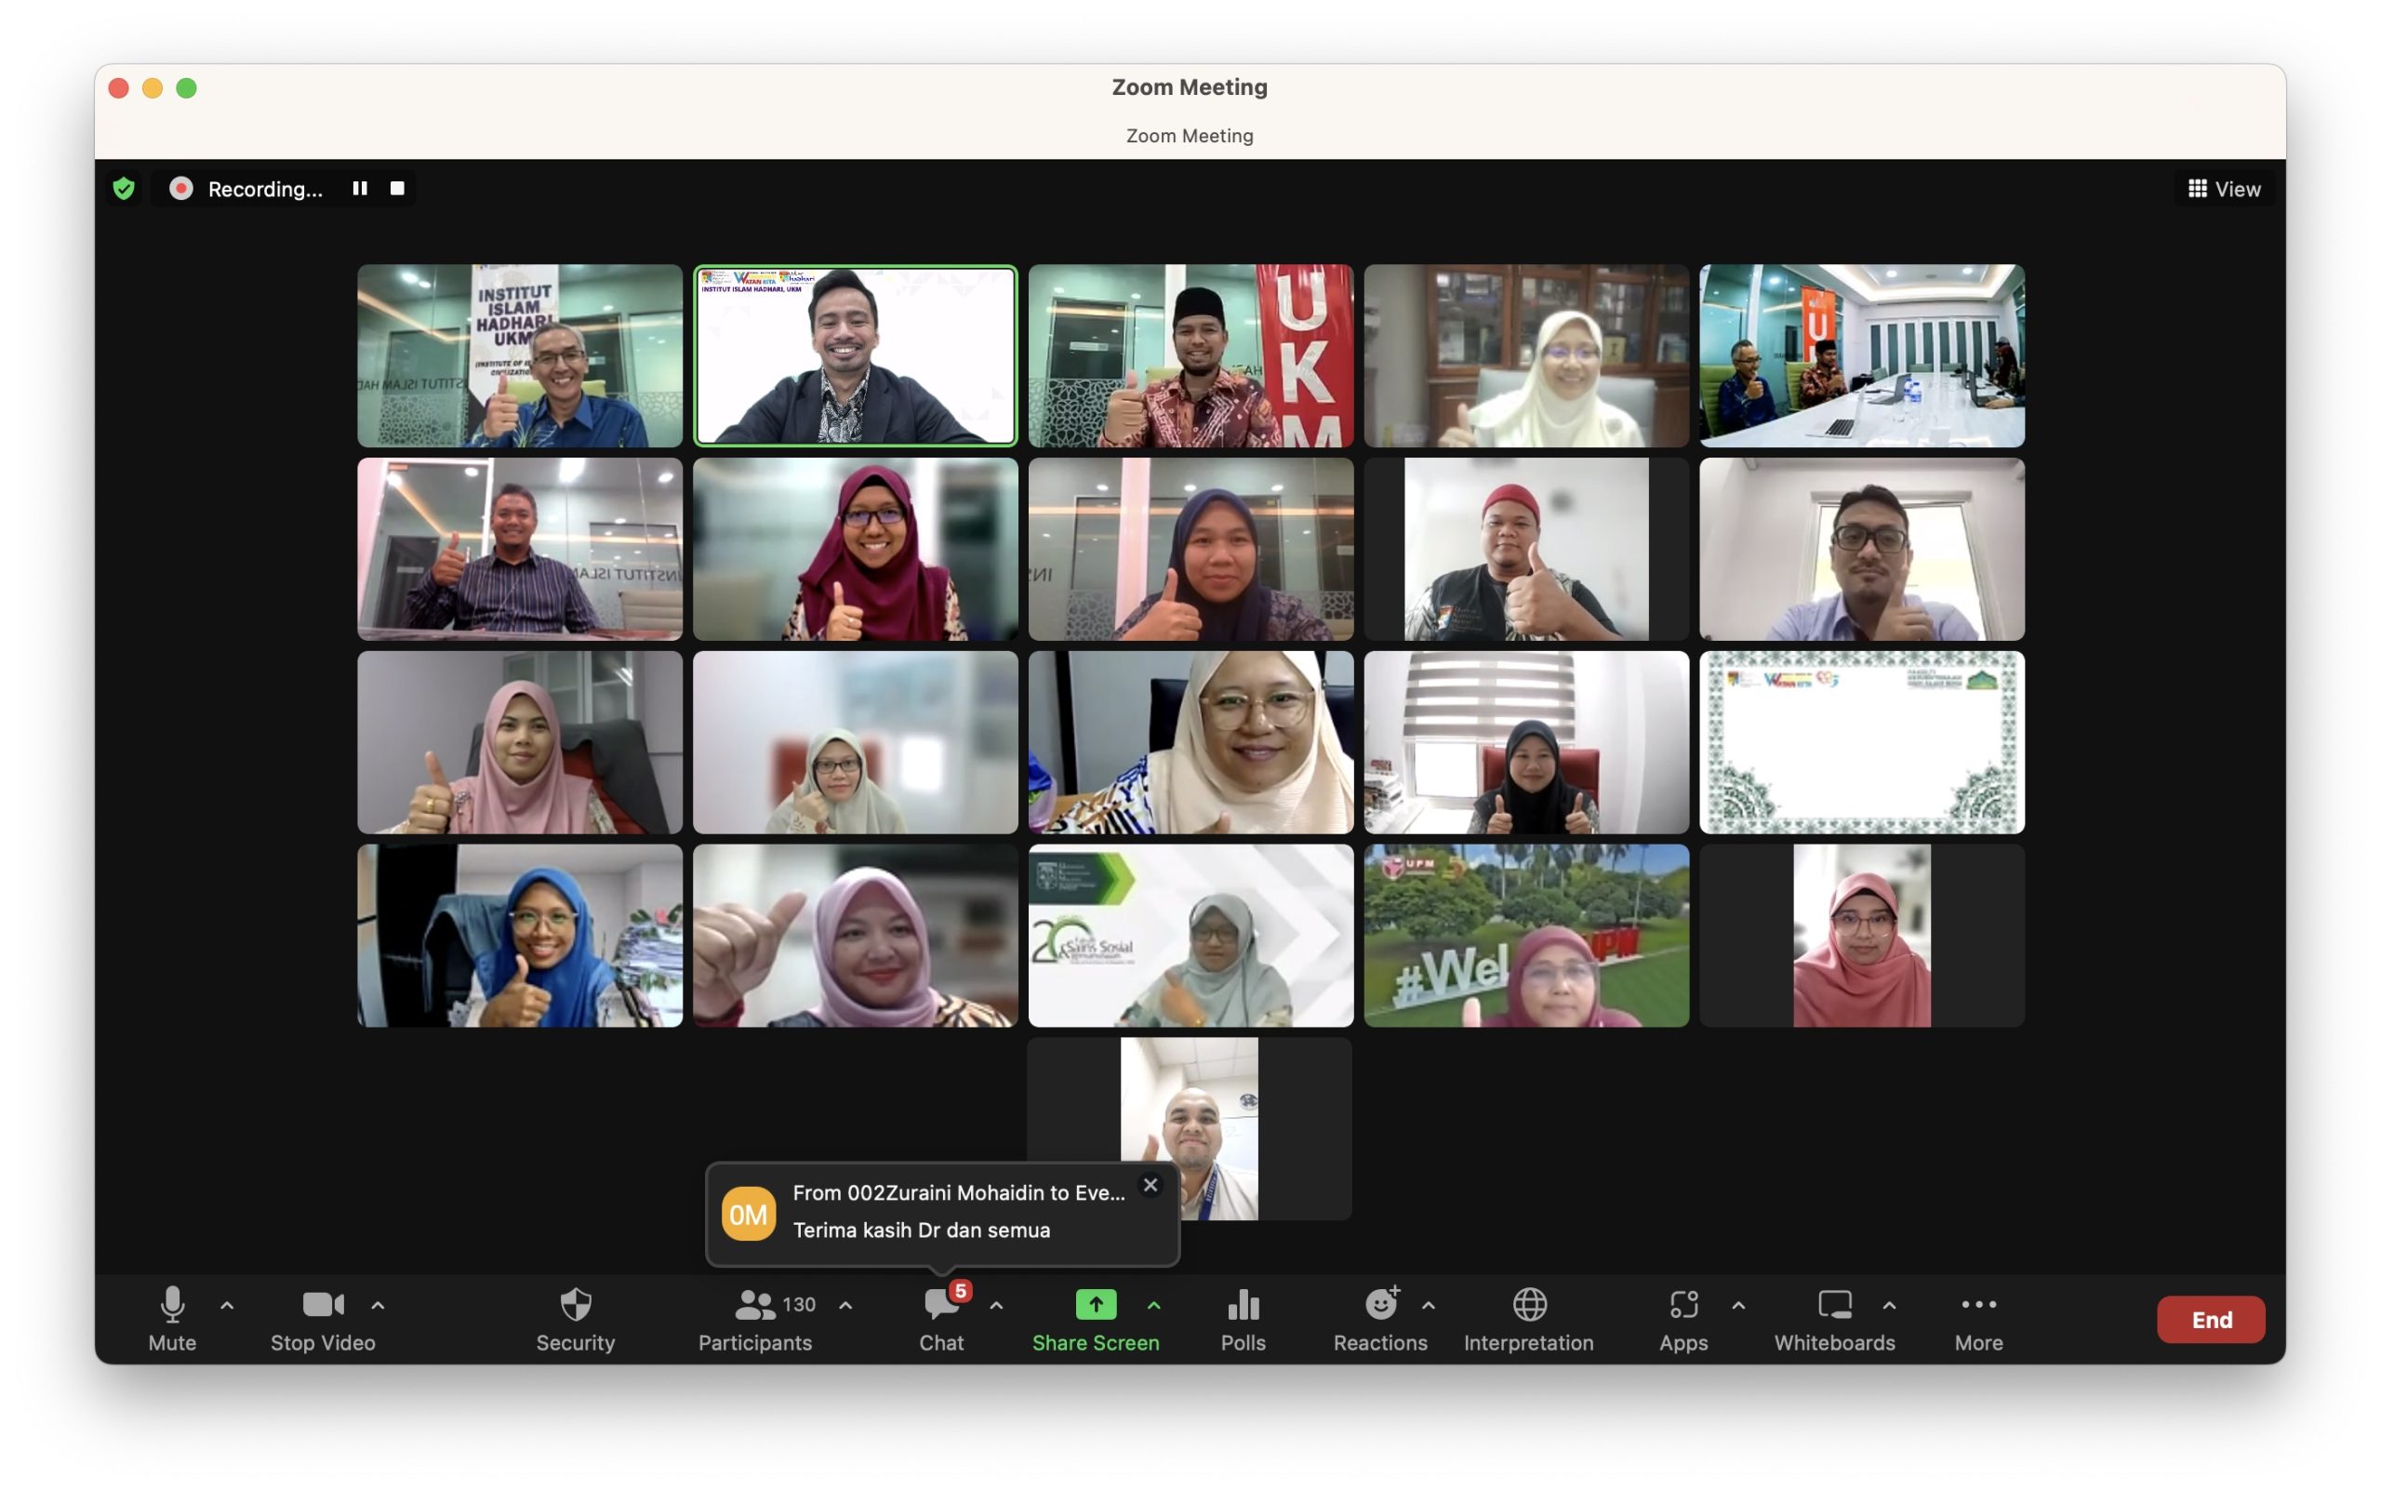Image resolution: width=2381 pixels, height=1490 pixels.
Task: Expand audio options next to Mute
Action: click(228, 1305)
